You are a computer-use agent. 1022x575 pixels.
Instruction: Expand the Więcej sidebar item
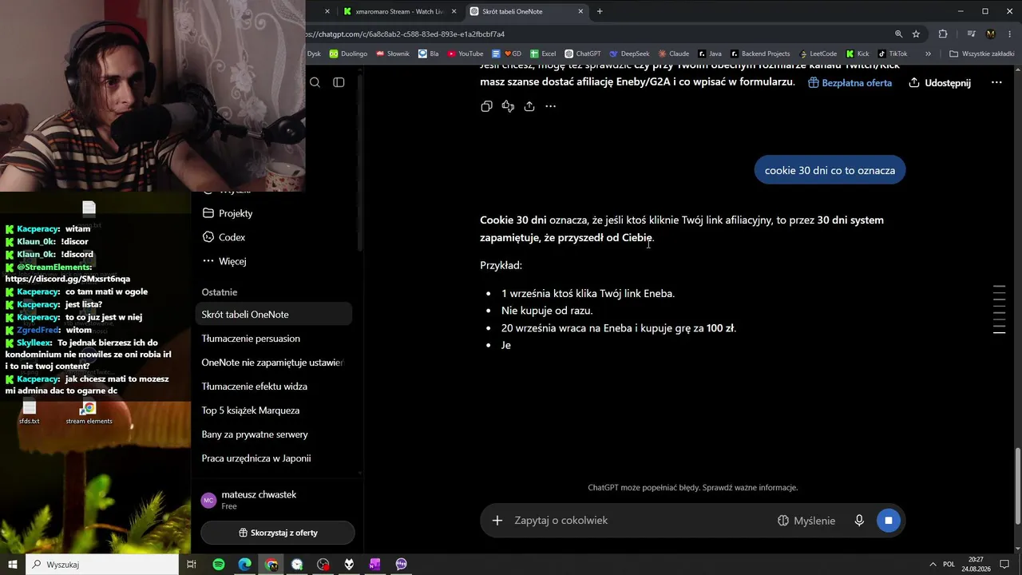273,261
